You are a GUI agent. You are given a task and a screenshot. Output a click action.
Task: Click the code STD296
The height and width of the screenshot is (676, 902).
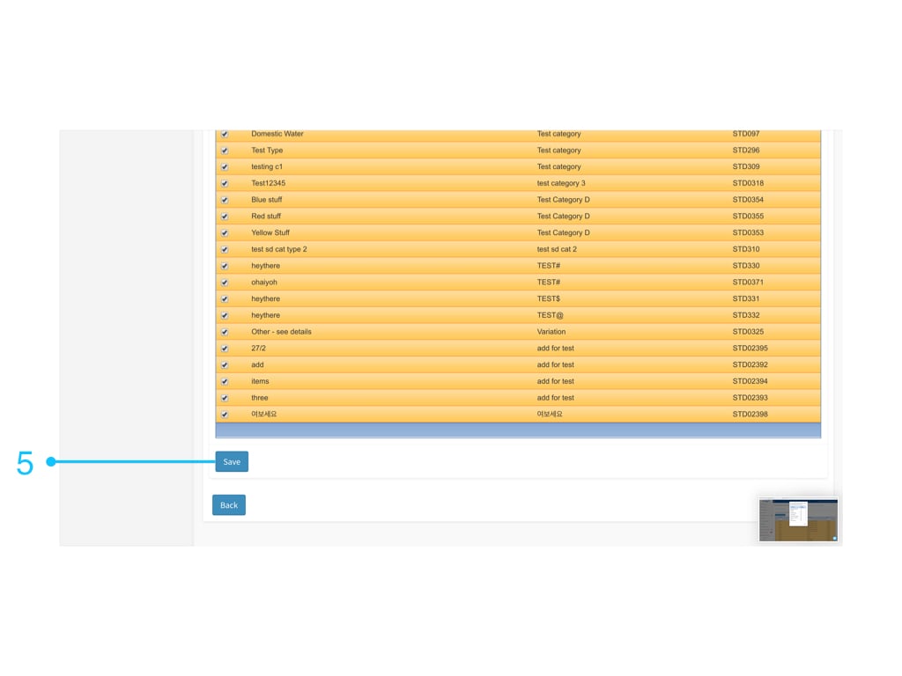pyautogui.click(x=746, y=150)
